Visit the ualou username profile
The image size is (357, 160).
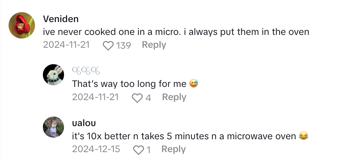(x=84, y=123)
